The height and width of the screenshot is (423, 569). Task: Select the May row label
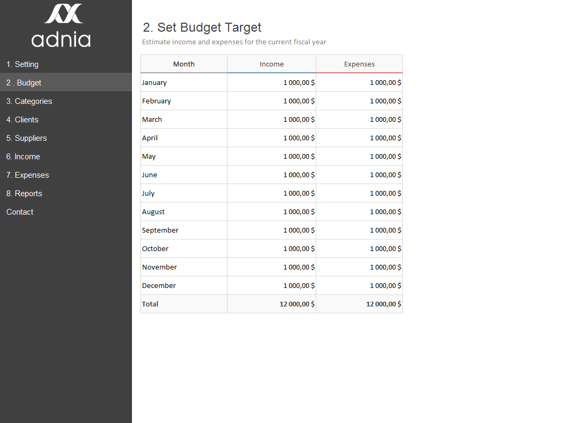point(184,157)
